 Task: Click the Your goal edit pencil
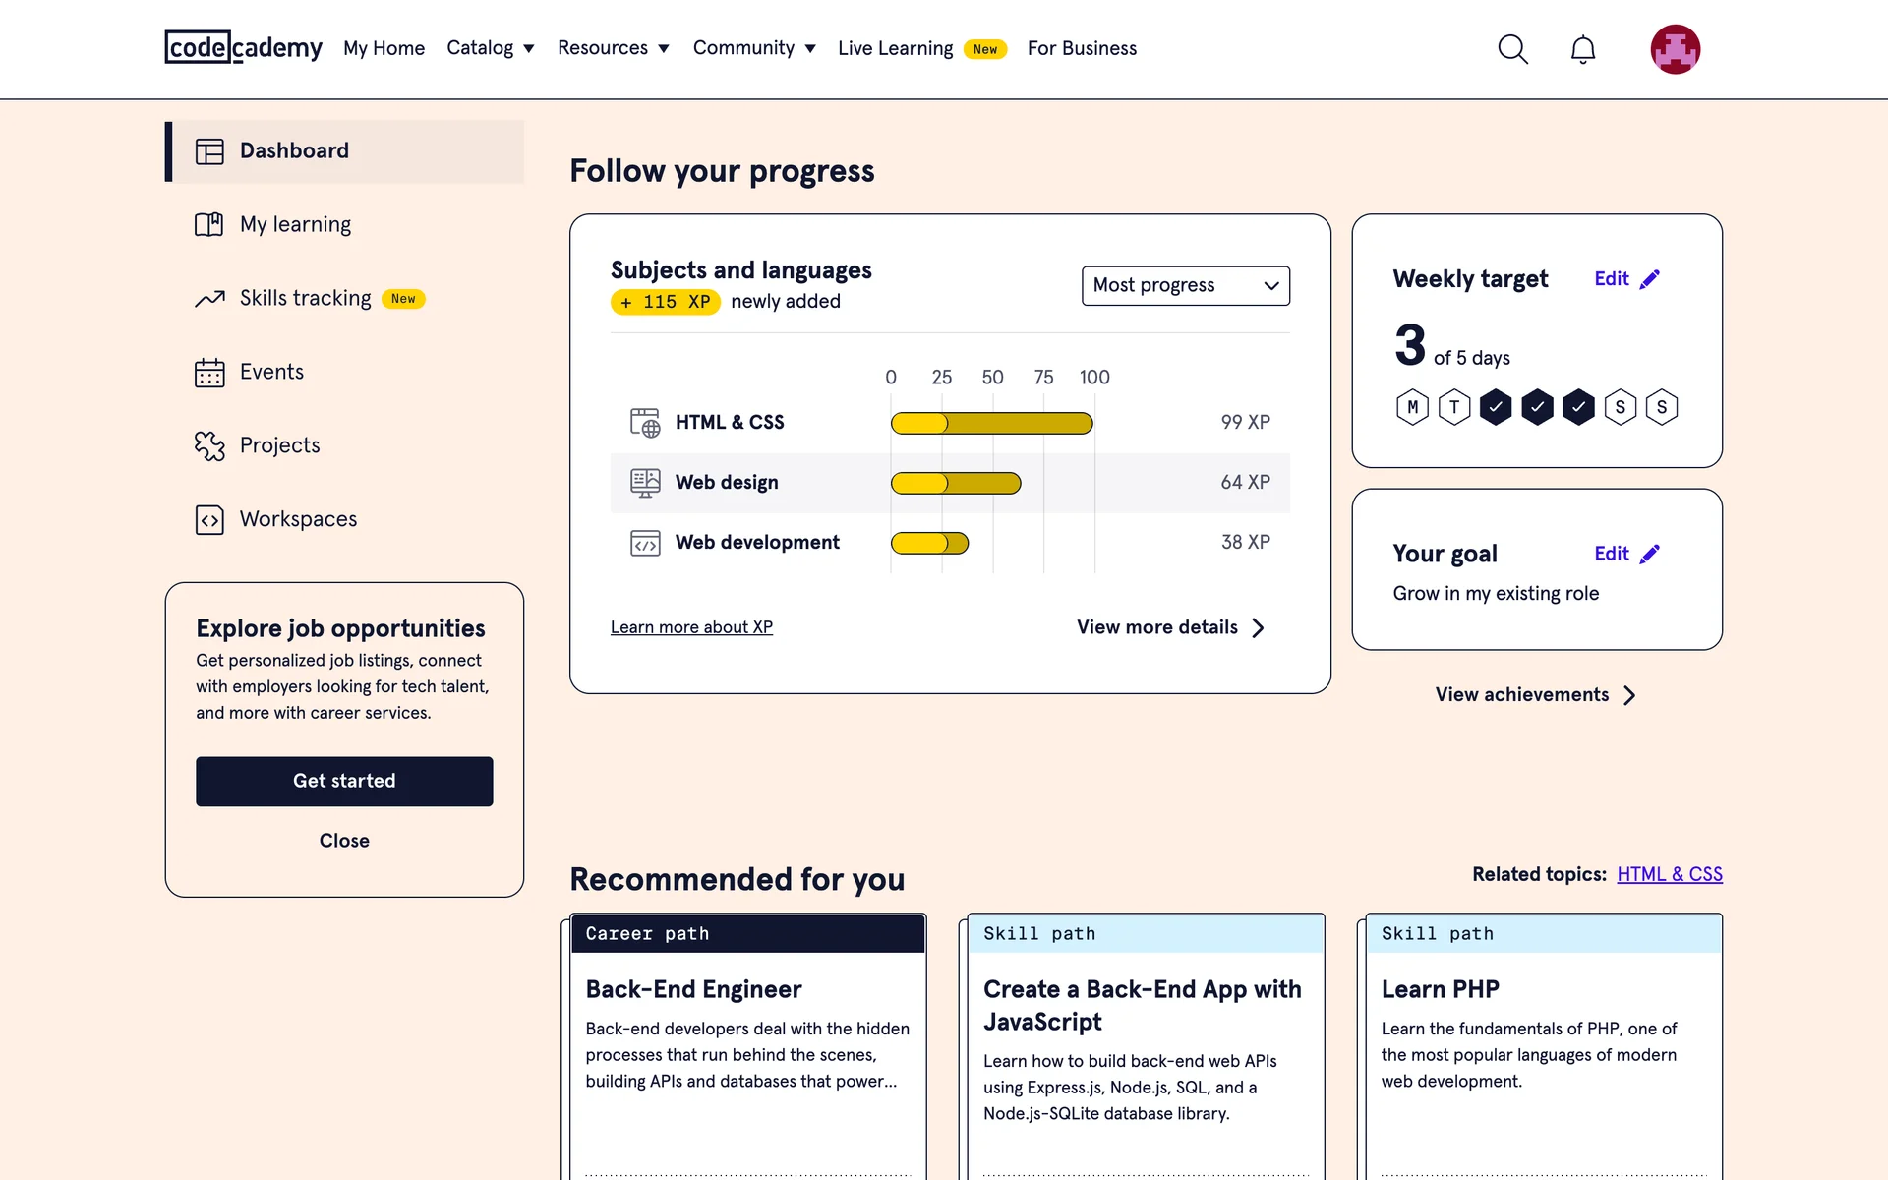point(1649,554)
